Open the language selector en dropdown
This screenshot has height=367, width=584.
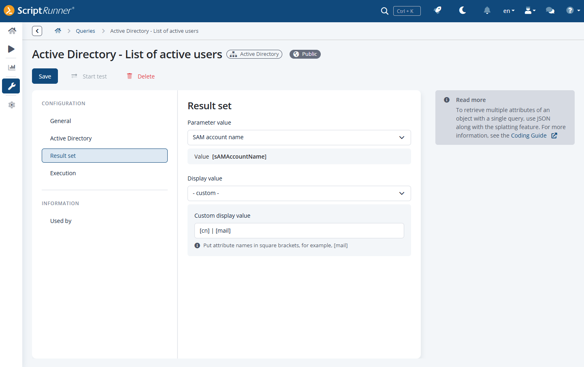pyautogui.click(x=509, y=11)
